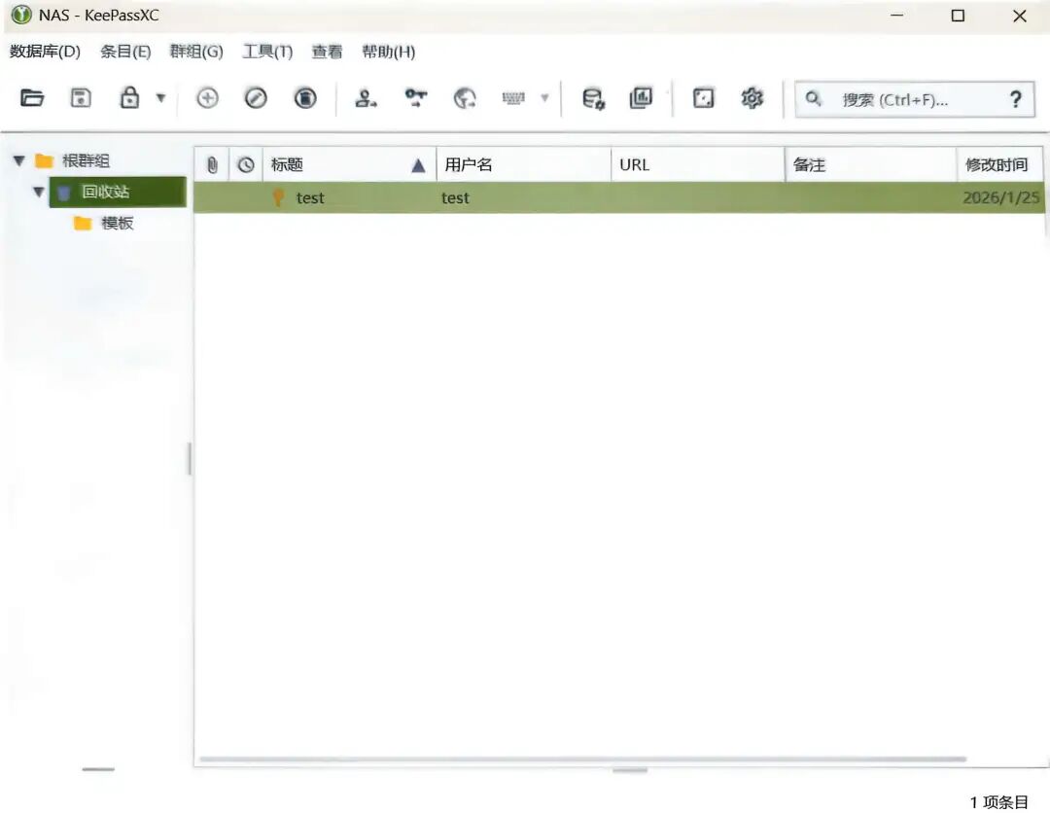Click the delete entry trash icon

coord(305,98)
